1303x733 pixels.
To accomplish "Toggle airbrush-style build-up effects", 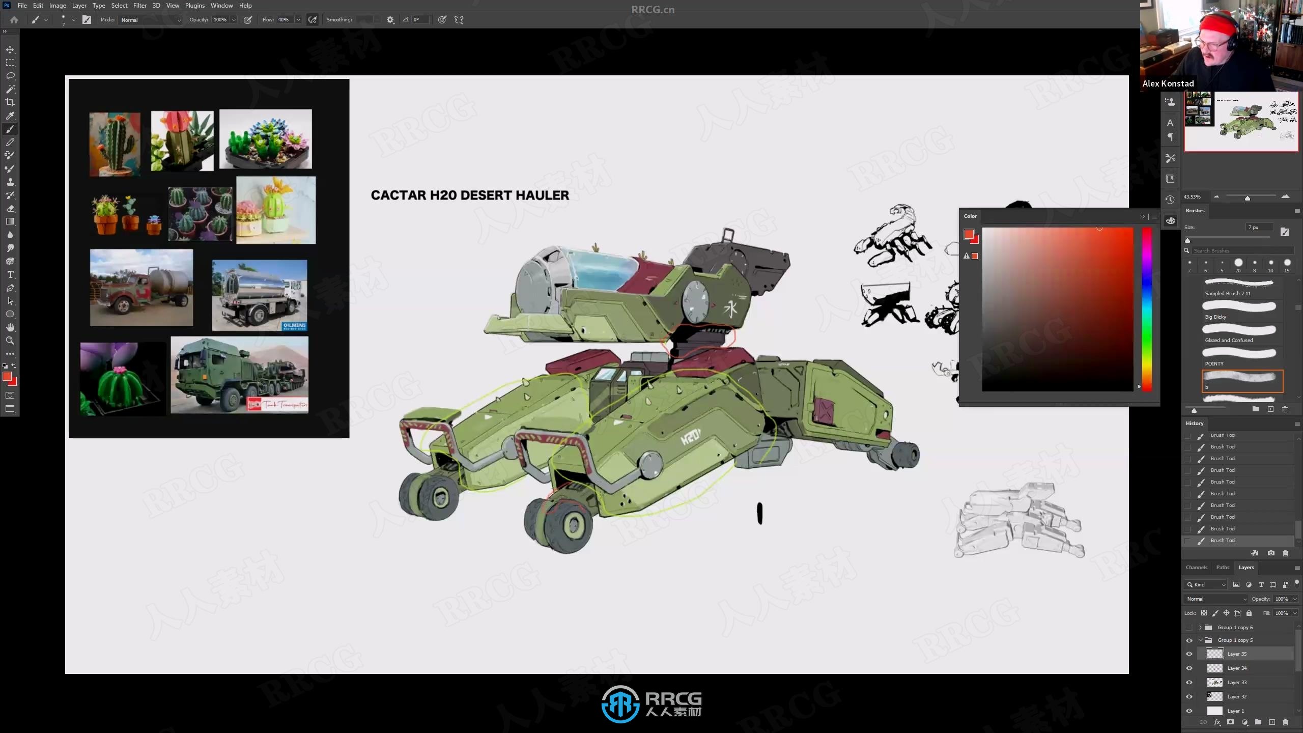I will pyautogui.click(x=313, y=20).
